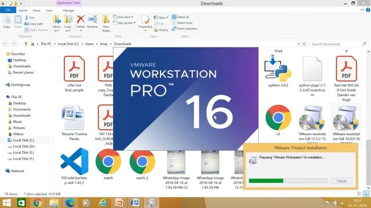Click the Back navigation arrow
371x208 pixels.
coord(5,44)
